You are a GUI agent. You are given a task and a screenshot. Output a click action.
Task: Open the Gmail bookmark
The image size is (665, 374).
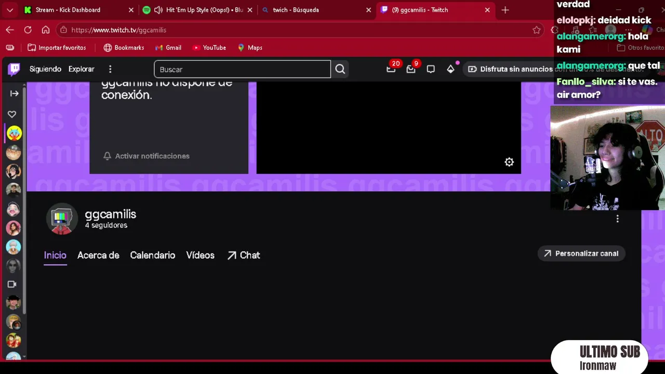(x=168, y=48)
